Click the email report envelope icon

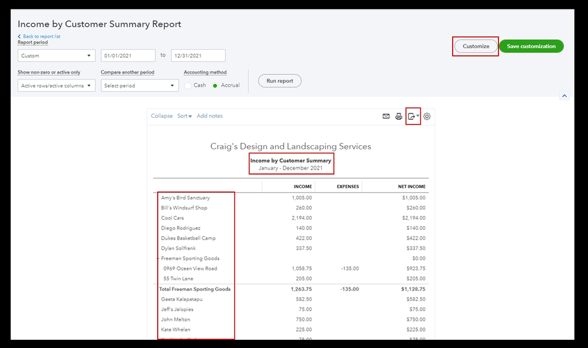(x=386, y=116)
